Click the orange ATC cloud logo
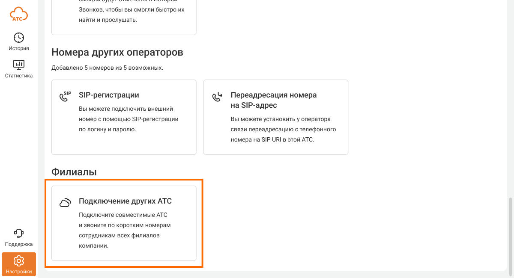514x278 pixels. click(x=19, y=14)
